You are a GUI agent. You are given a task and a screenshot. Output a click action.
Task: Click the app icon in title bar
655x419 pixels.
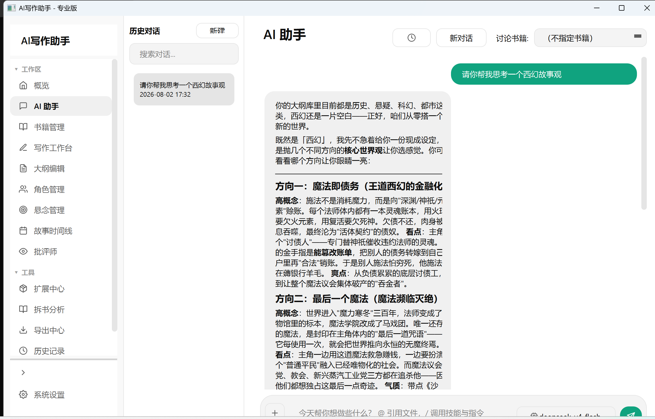(11, 8)
